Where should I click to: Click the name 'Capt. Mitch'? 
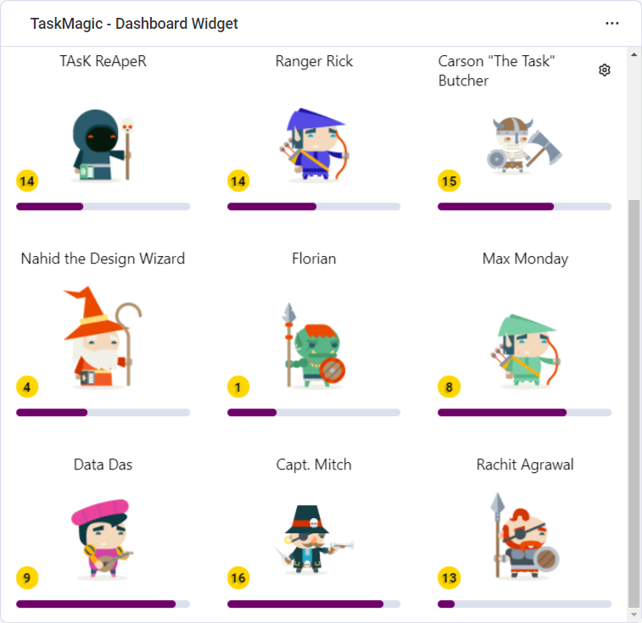tap(314, 465)
